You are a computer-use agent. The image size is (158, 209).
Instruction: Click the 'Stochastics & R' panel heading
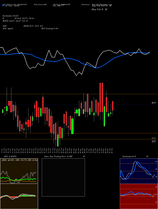(129, 156)
